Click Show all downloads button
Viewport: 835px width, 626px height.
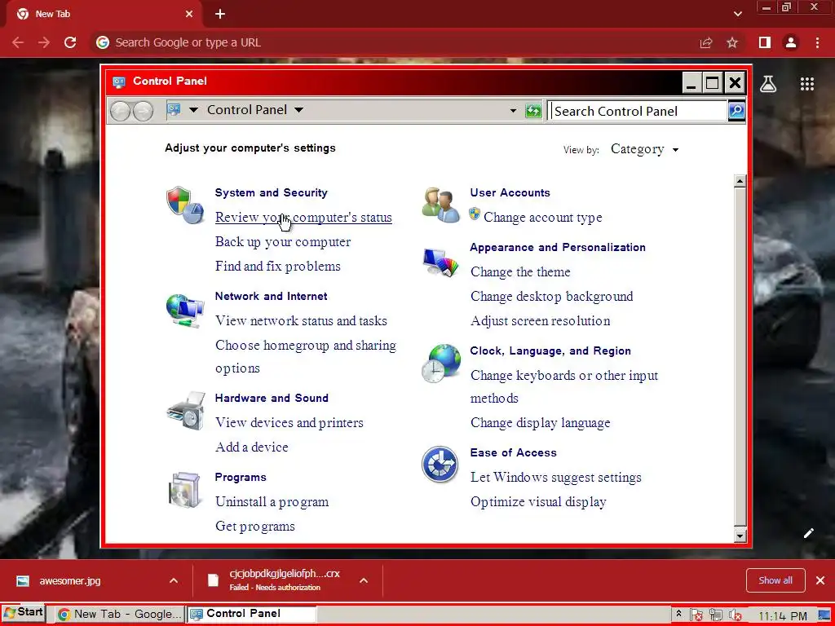tap(775, 580)
